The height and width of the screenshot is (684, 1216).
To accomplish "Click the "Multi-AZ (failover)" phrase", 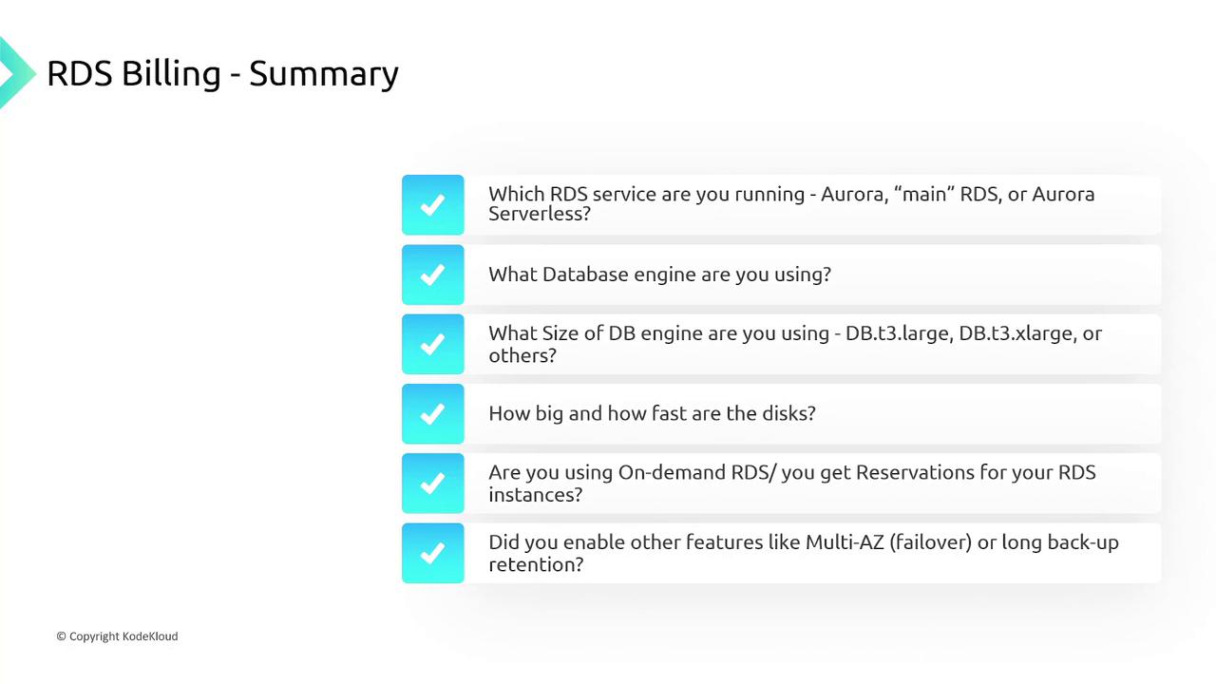I will 887,542.
